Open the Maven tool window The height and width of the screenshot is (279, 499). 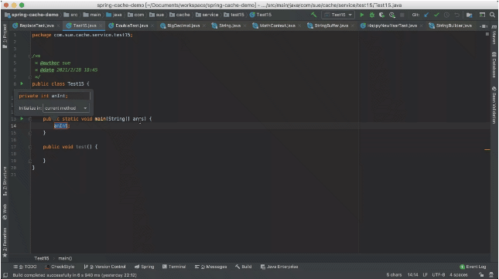tap(494, 35)
